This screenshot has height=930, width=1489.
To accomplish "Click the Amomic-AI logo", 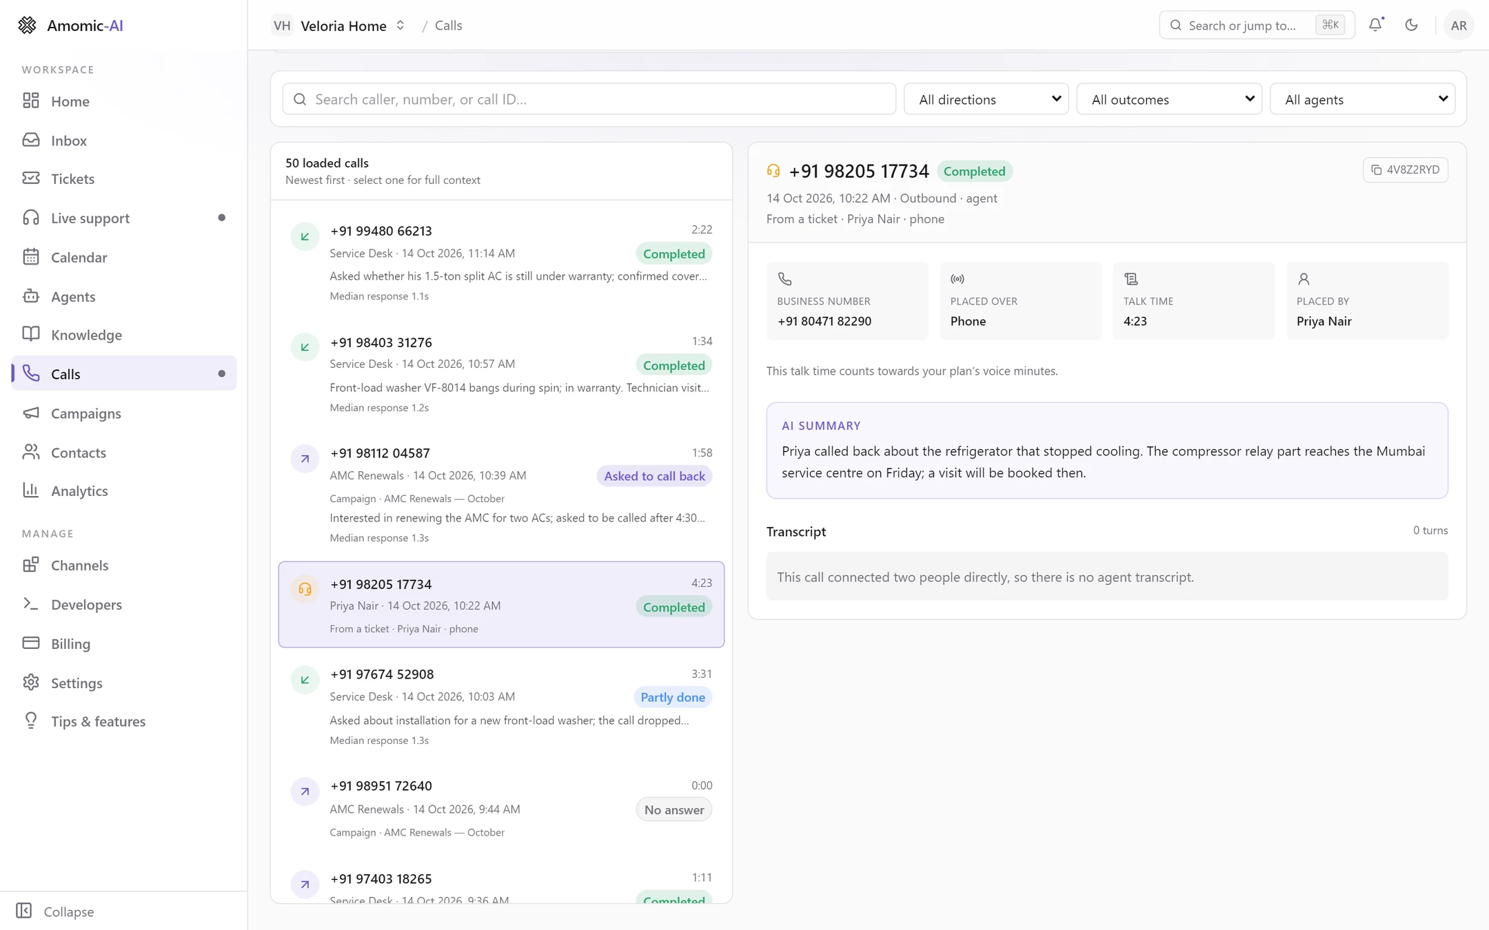I will 70,25.
